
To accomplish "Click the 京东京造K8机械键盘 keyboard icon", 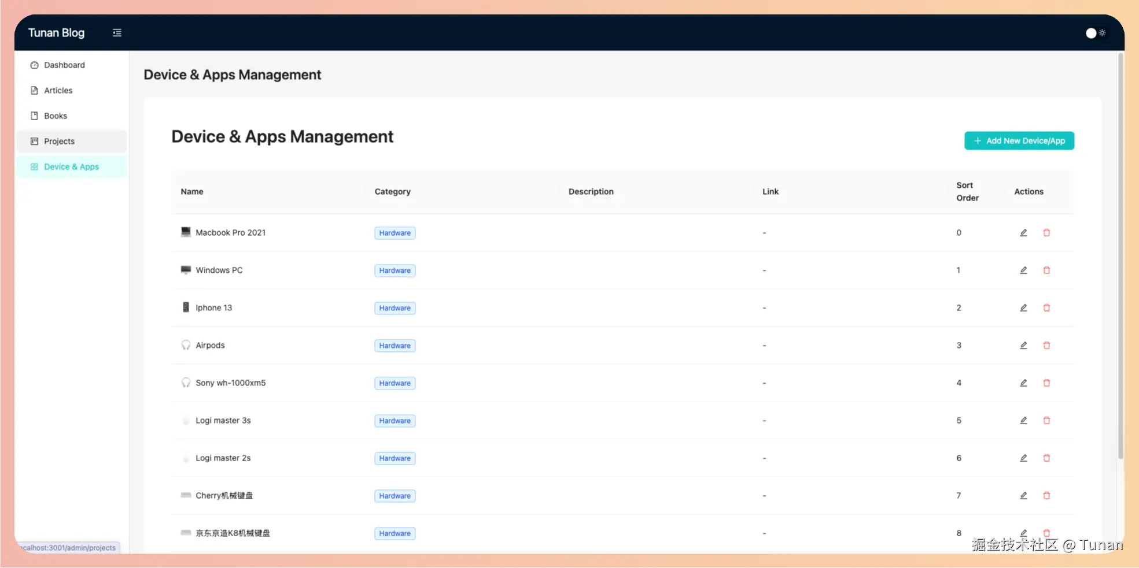I will coord(186,533).
